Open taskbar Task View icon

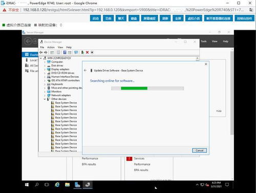[x=47, y=185]
